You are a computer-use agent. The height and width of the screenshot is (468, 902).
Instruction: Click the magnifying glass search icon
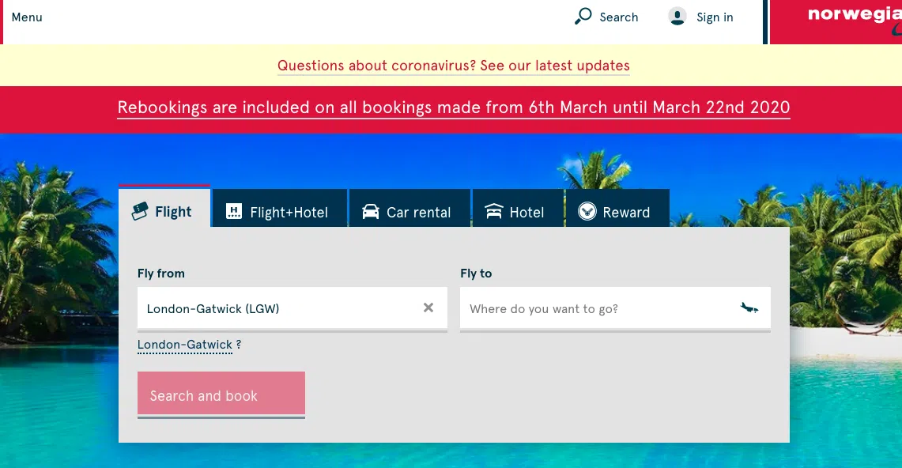coord(583,17)
